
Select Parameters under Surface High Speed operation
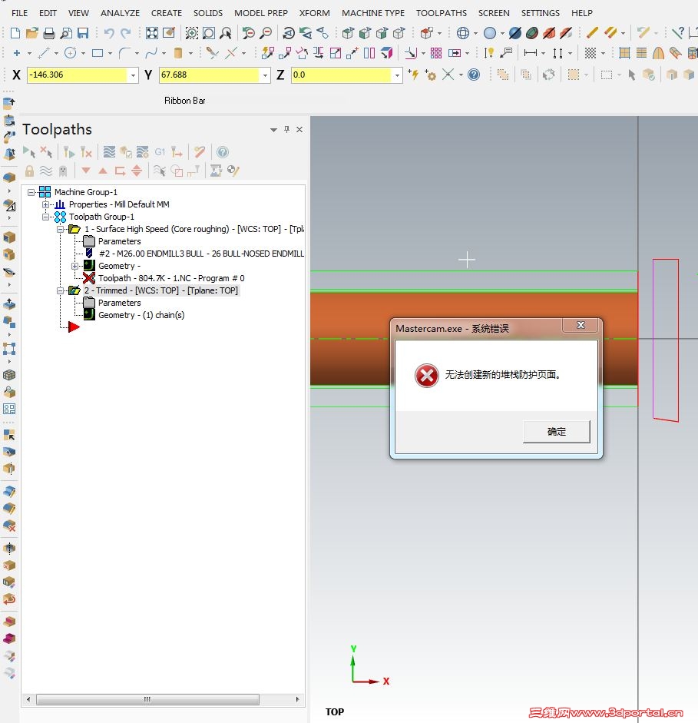coord(119,241)
